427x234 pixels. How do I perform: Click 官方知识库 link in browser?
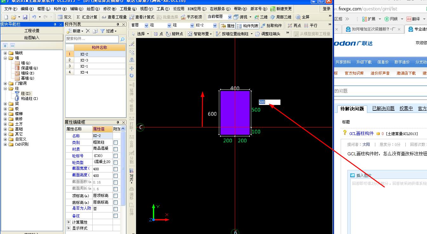point(354,73)
